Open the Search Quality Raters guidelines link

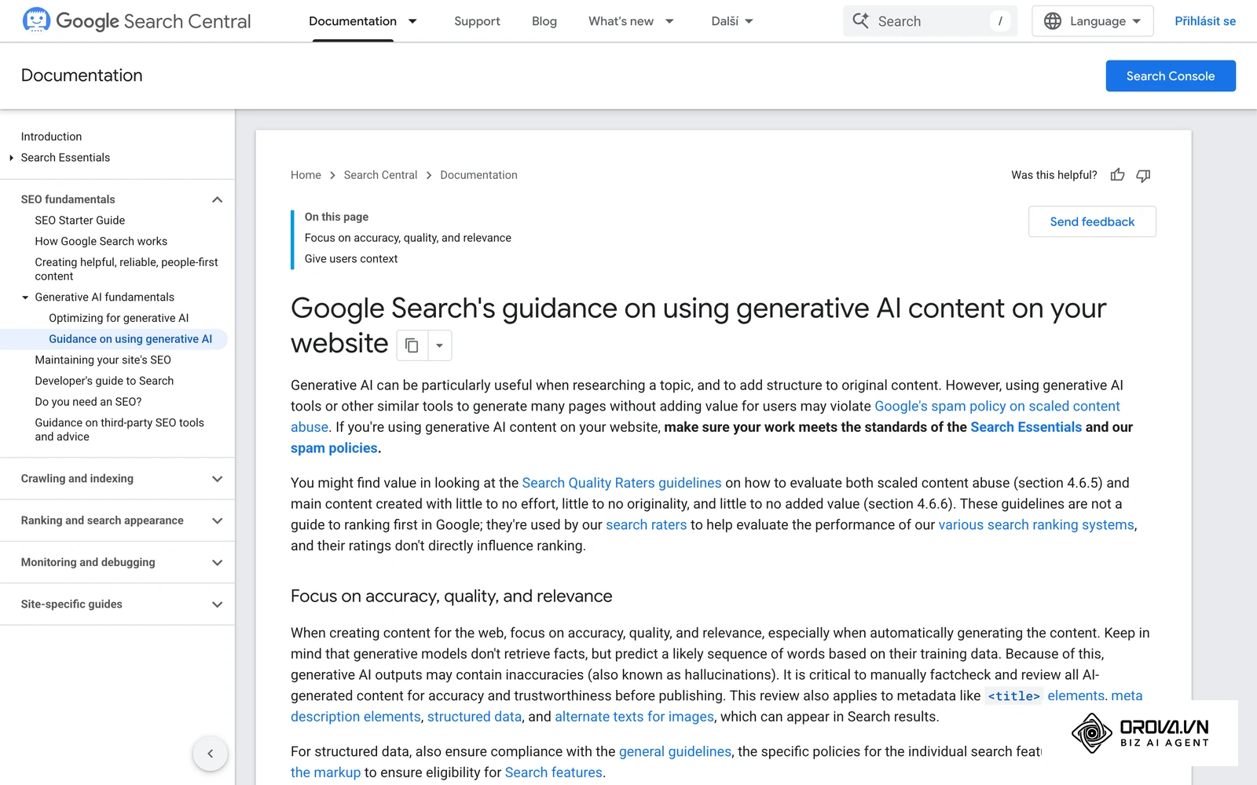[621, 483]
